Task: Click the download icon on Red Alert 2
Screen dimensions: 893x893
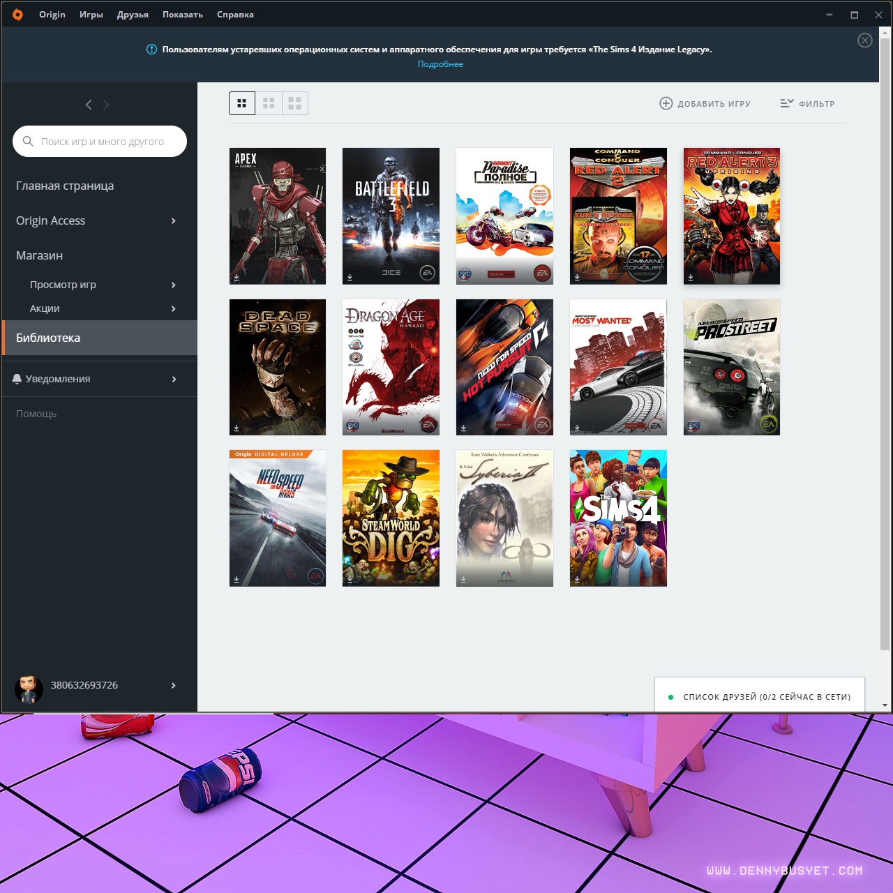Action: pos(577,278)
